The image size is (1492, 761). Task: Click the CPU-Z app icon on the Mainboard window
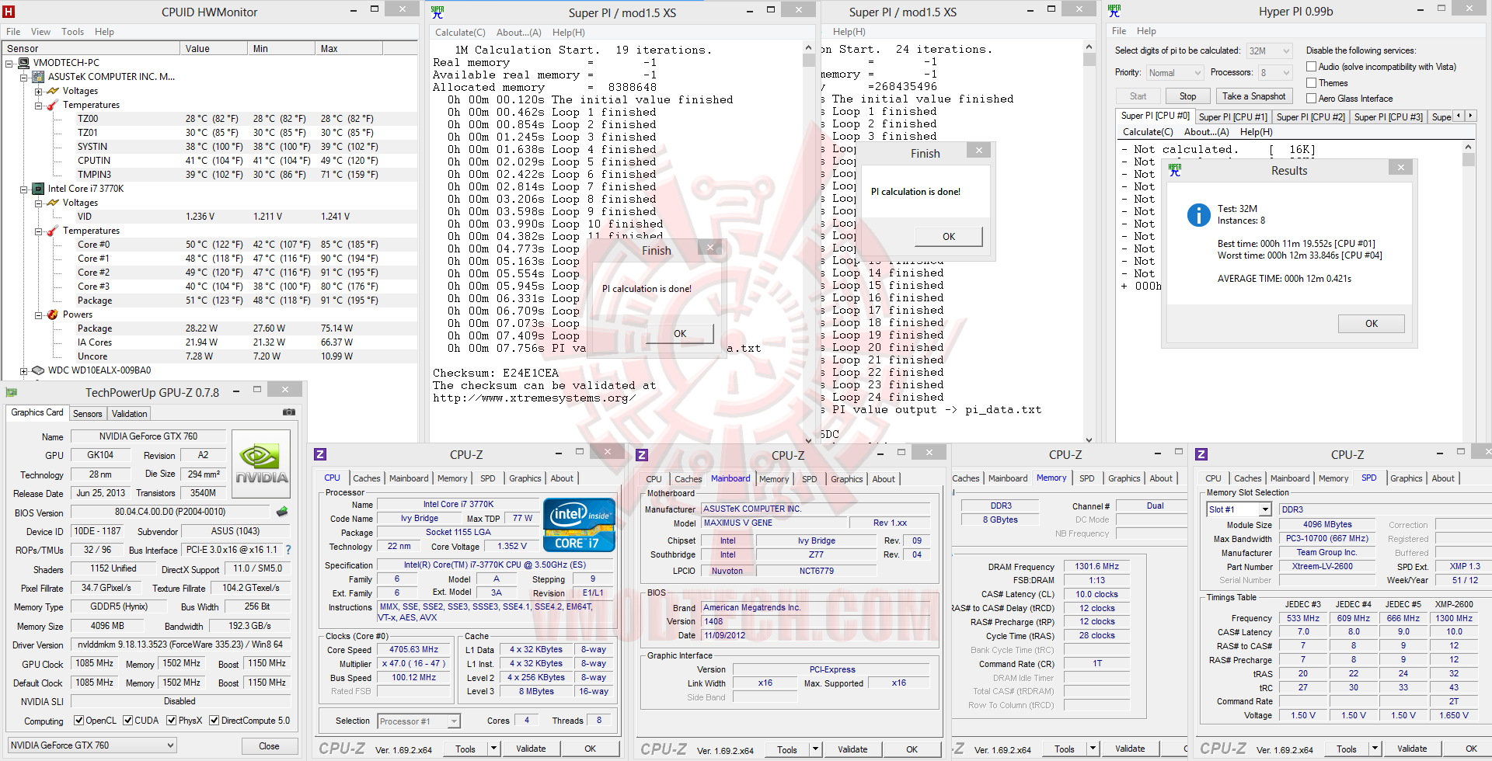pyautogui.click(x=642, y=455)
